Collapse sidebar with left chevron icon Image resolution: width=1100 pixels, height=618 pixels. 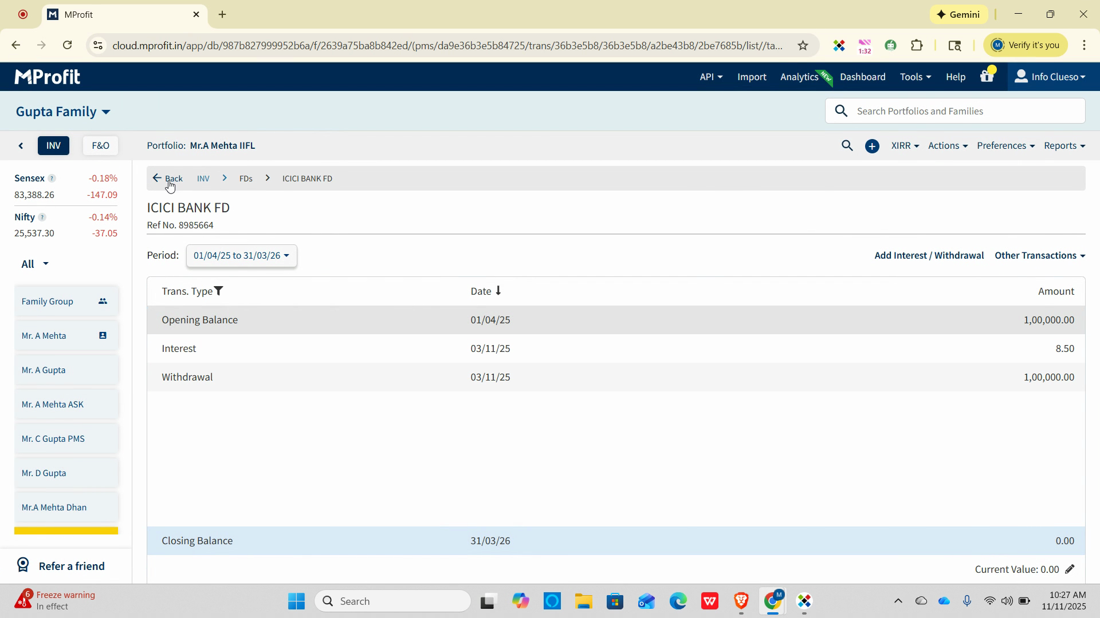click(21, 146)
